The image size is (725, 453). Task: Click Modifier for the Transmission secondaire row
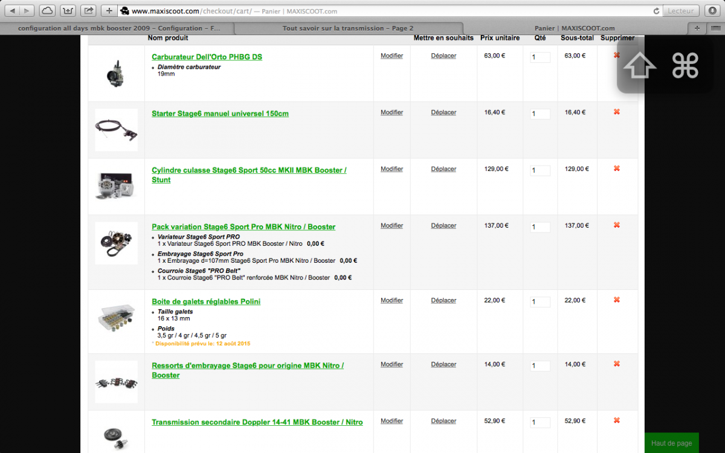pyautogui.click(x=391, y=422)
